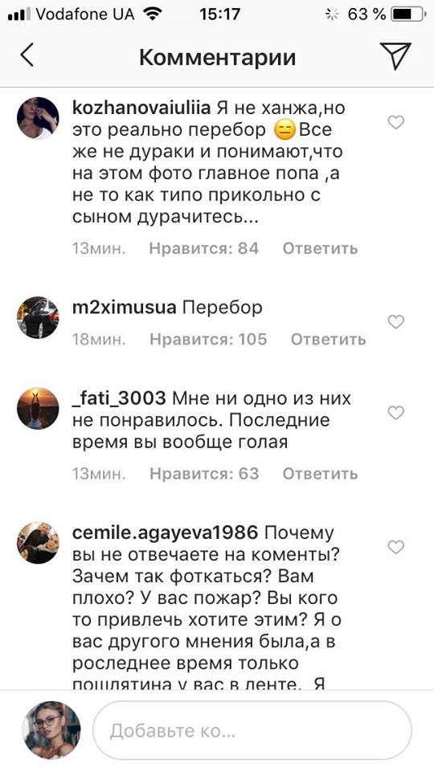Image resolution: width=434 pixels, height=771 pixels.
Task: Focus the Добавьте ко... comment field
Action: pyautogui.click(x=252, y=730)
